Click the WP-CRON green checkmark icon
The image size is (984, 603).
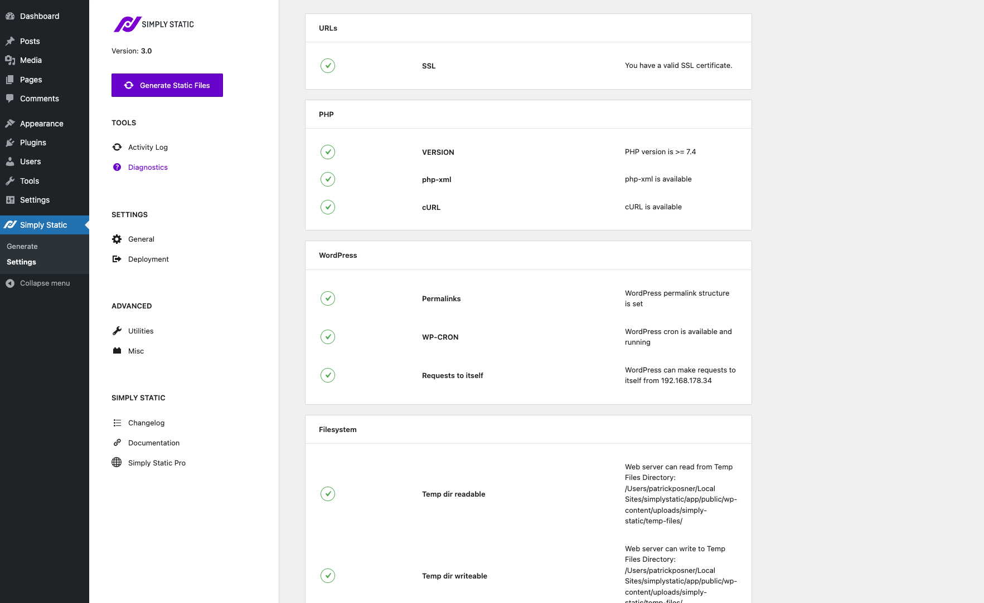point(328,337)
